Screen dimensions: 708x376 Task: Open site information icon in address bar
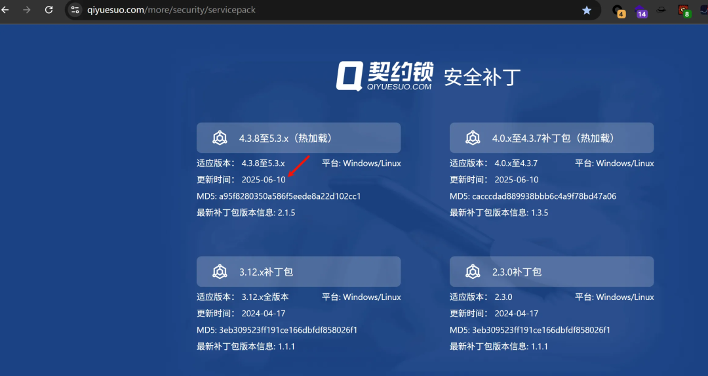pyautogui.click(x=75, y=9)
